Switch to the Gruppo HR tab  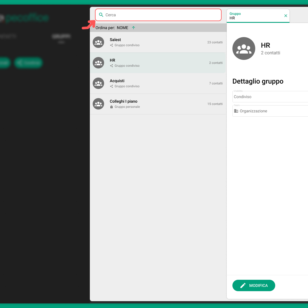tap(254, 16)
